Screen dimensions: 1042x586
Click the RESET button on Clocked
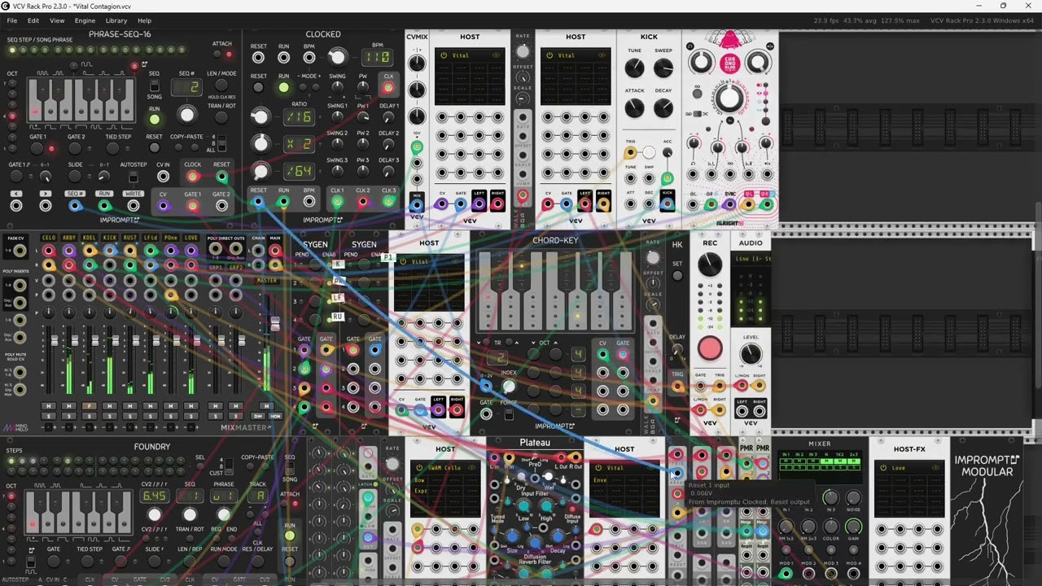258,87
